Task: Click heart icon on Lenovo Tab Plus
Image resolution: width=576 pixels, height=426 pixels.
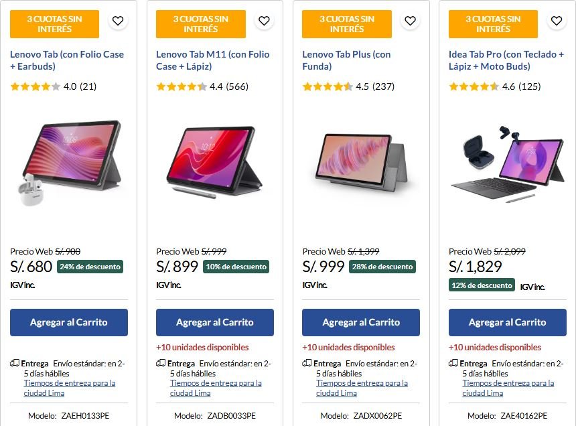Action: (x=410, y=21)
